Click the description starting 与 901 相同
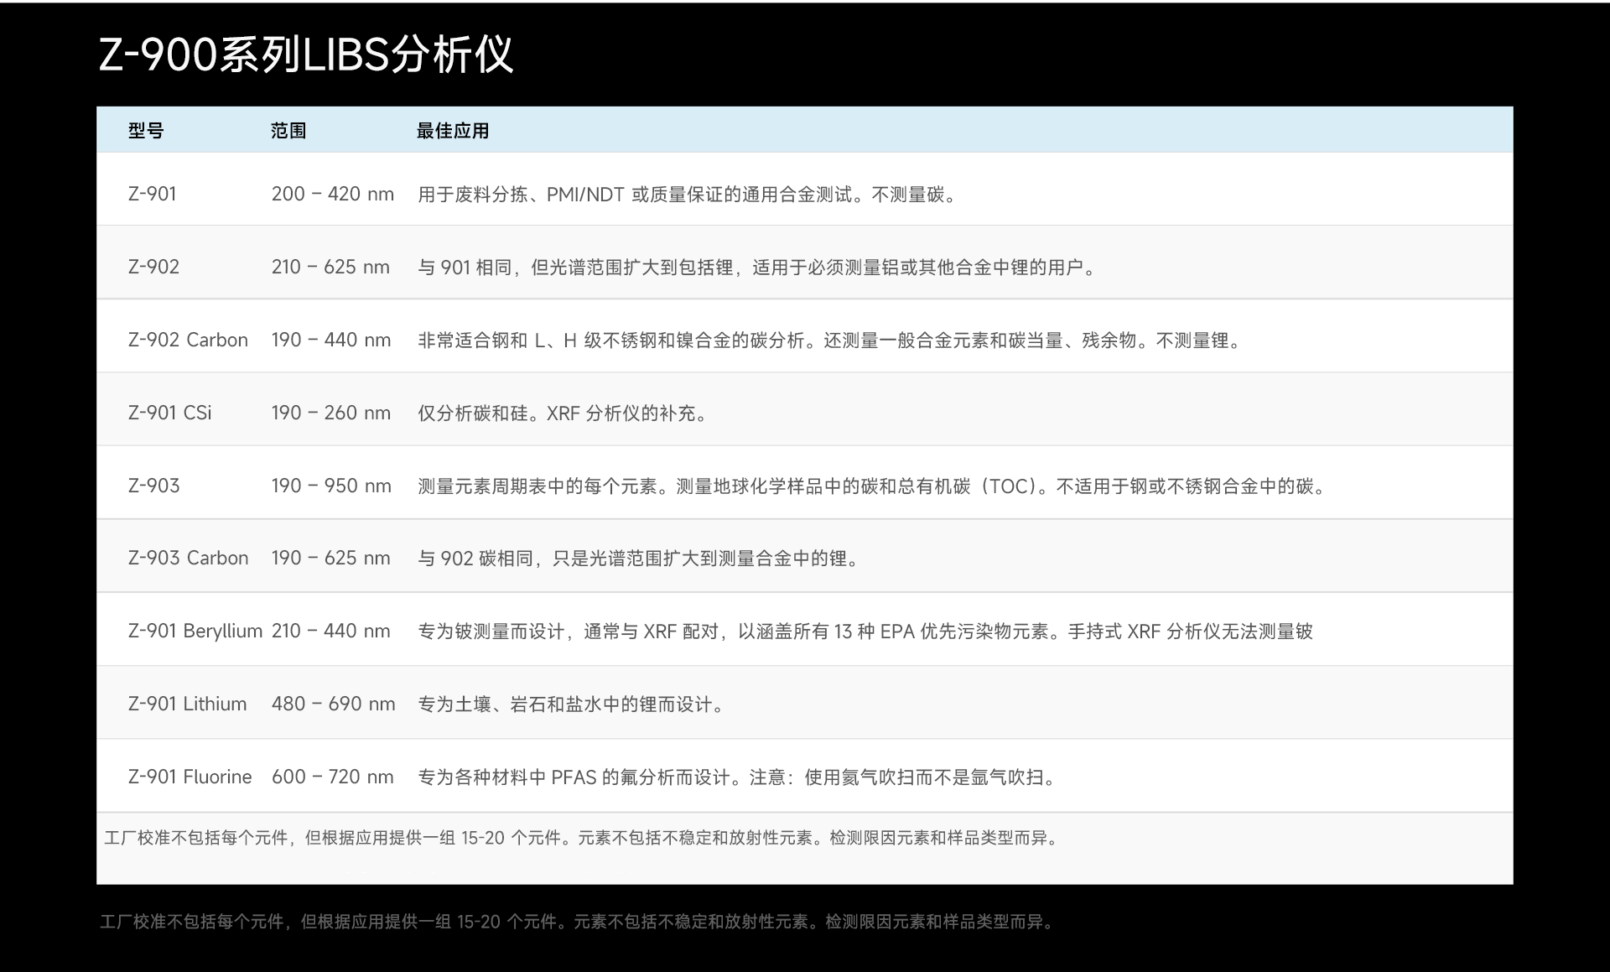This screenshot has width=1610, height=972. coord(758,268)
